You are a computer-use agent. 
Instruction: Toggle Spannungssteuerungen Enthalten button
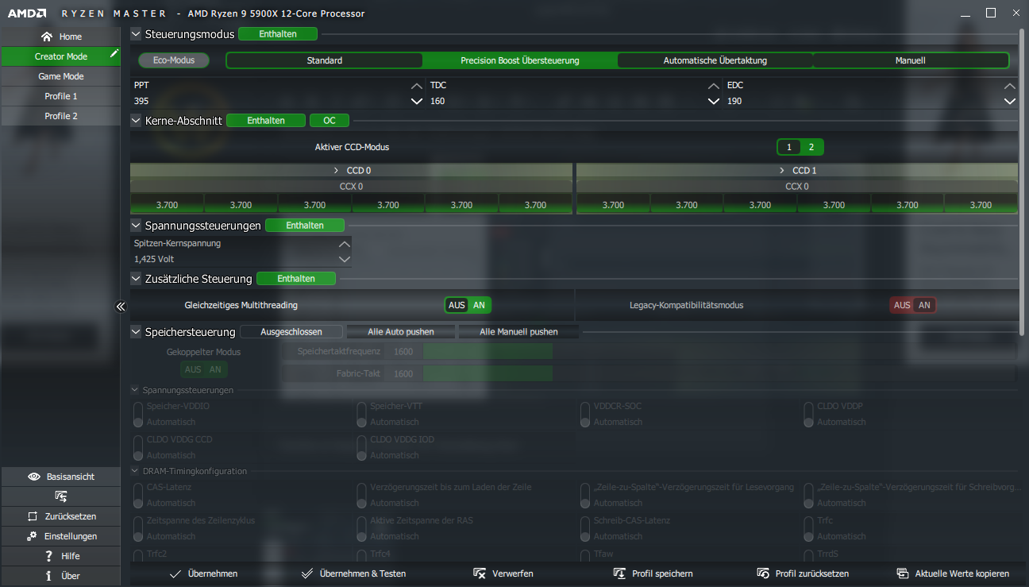point(305,226)
